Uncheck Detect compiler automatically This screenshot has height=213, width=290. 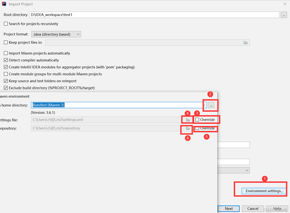coord(6,60)
